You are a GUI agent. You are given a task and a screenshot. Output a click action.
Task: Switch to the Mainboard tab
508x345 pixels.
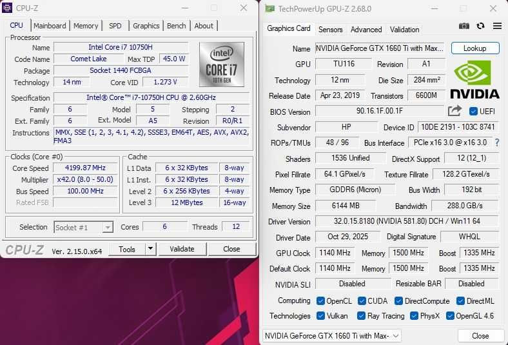50,26
